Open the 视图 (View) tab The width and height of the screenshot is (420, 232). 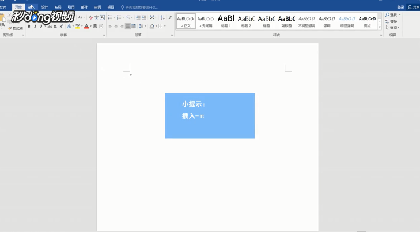(111, 8)
